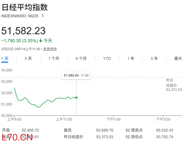Open the 免责声明 disclaimer link
This screenshot has height=144, width=185.
pyautogui.click(x=50, y=49)
